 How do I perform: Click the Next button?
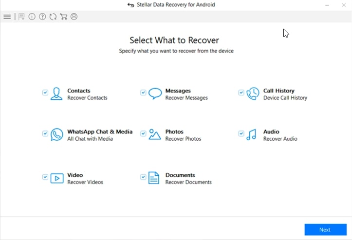pos(326,230)
